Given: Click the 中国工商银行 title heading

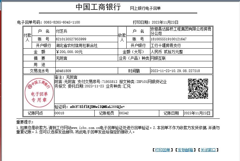Looking at the screenshot, I should (x=98, y=7).
